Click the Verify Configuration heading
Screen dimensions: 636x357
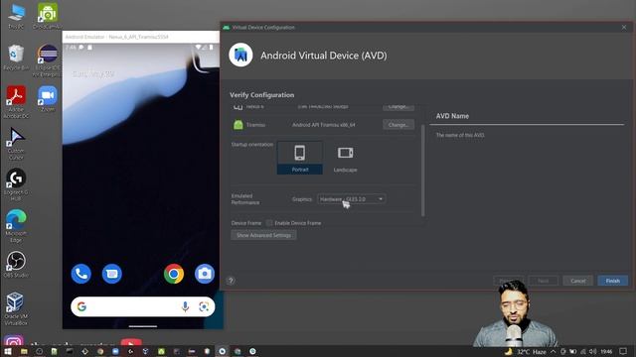(x=262, y=95)
